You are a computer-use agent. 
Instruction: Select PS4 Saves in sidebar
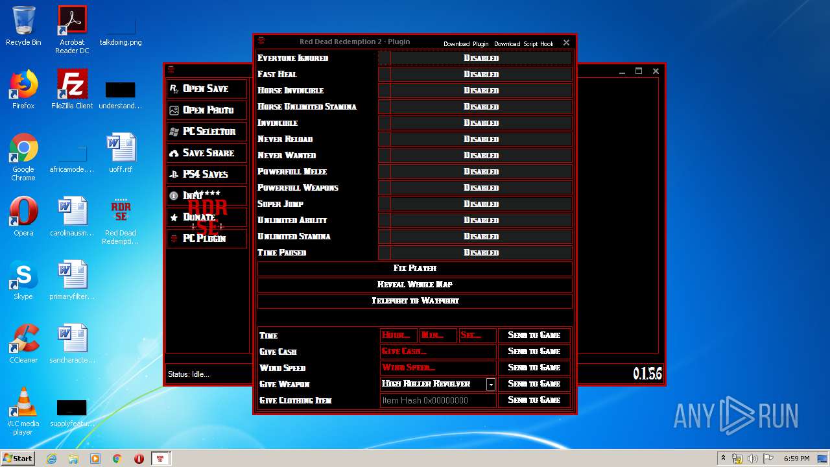coord(207,174)
